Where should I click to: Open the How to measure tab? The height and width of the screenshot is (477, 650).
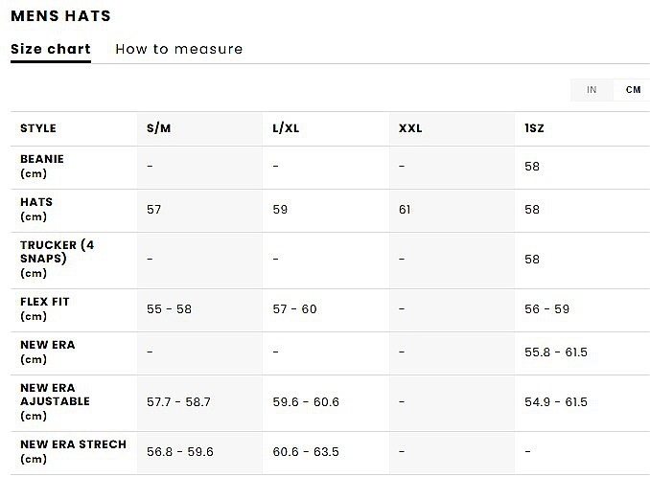pos(178,49)
